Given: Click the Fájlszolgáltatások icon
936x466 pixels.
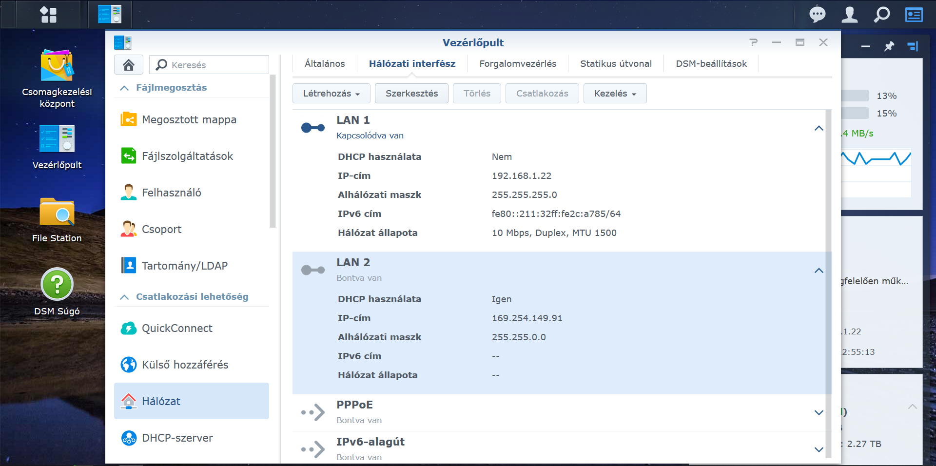Looking at the screenshot, I should point(129,156).
